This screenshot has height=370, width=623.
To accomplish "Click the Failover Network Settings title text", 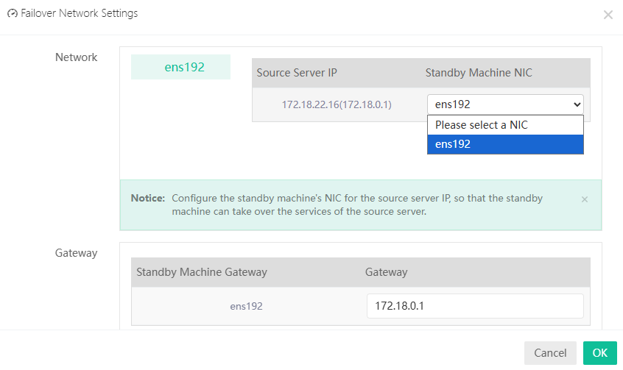I will coord(79,14).
